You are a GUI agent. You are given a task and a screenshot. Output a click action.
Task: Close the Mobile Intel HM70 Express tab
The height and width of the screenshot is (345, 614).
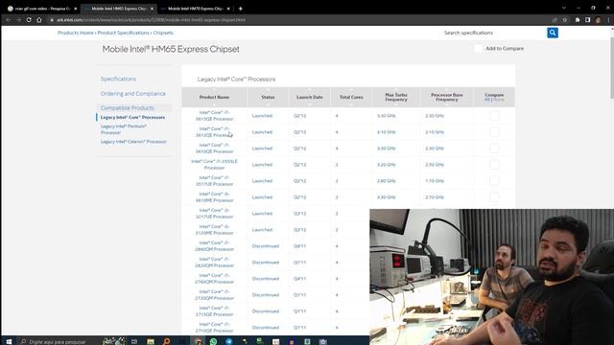(x=228, y=9)
